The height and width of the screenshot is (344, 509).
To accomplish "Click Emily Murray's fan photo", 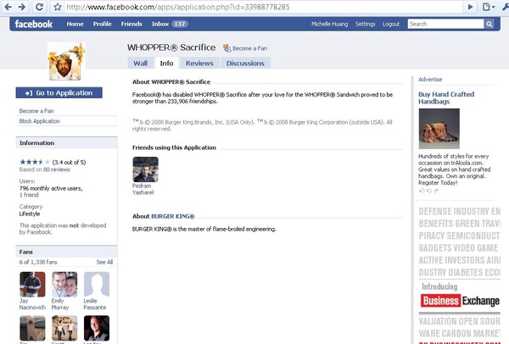I will (64, 285).
